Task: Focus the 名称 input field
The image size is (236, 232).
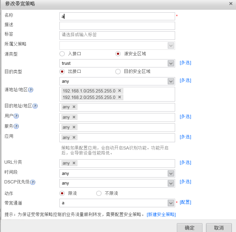Action: (x=117, y=16)
